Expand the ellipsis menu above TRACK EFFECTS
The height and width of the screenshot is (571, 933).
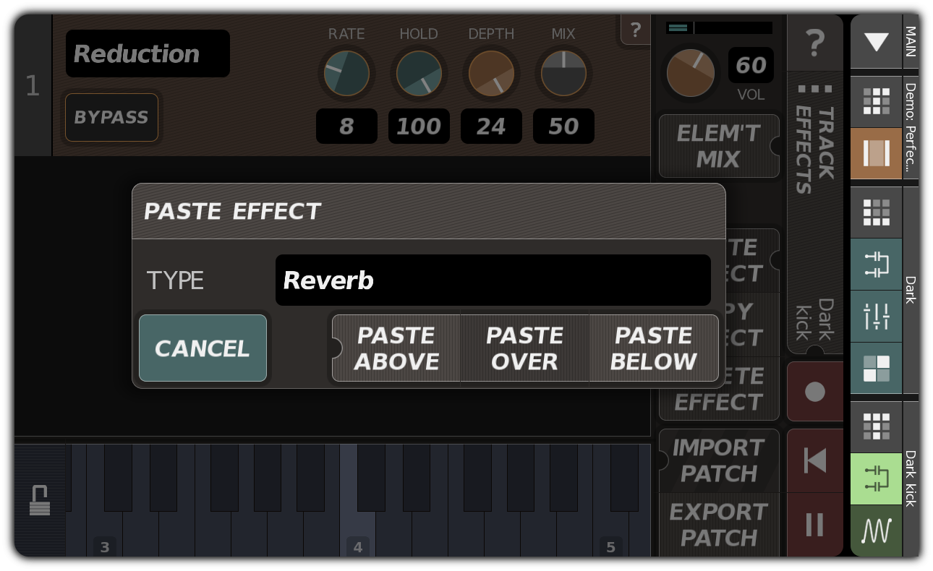tap(815, 88)
